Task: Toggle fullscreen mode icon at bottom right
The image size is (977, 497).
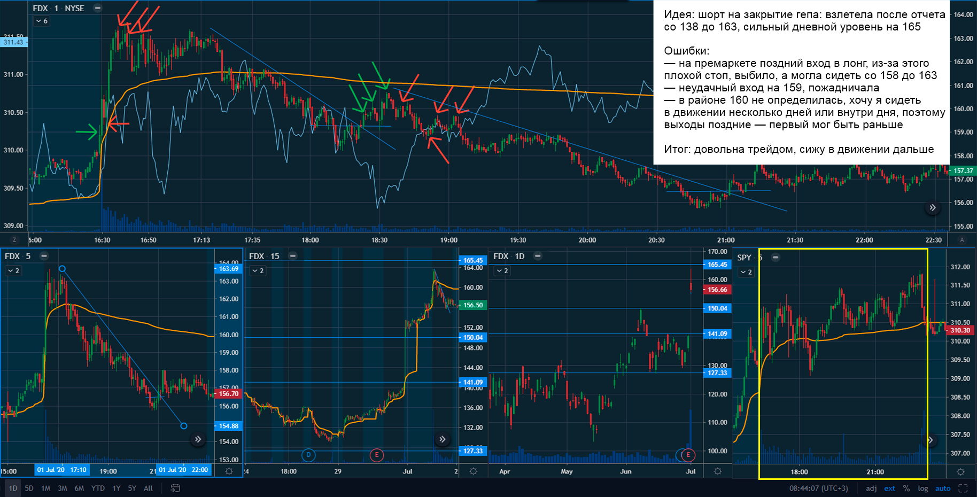Action: [963, 488]
